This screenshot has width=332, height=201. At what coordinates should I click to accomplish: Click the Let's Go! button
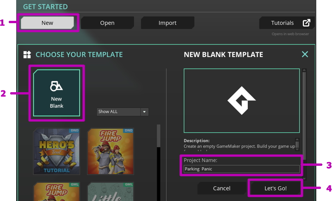[276, 188]
